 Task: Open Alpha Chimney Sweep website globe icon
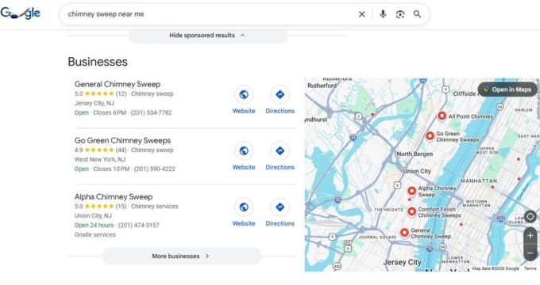click(x=244, y=207)
